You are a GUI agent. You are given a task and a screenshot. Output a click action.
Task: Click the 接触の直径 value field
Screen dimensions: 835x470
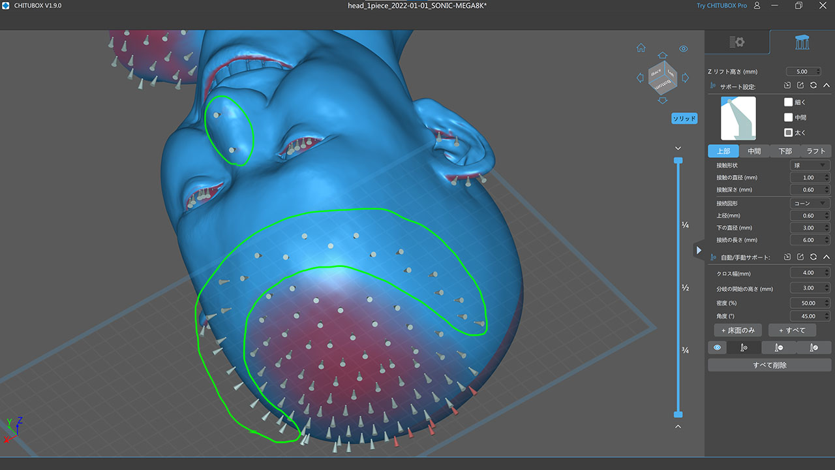(x=810, y=178)
